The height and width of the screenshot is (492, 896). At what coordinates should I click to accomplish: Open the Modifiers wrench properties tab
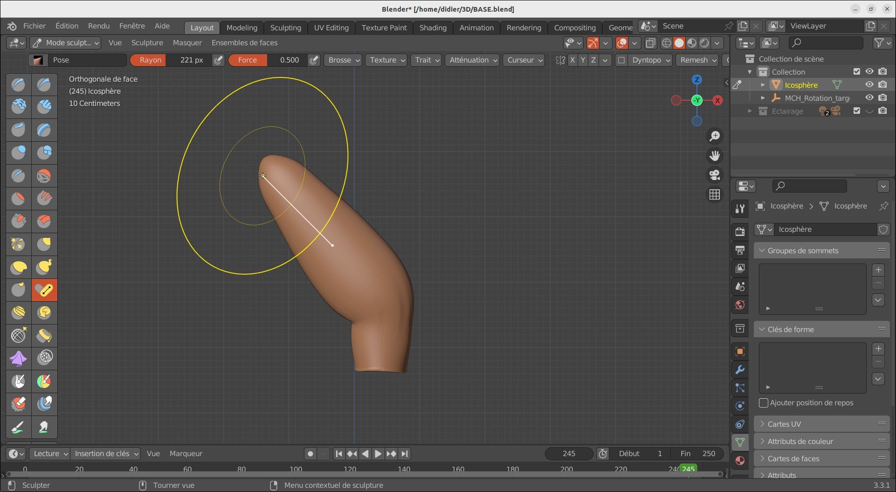pyautogui.click(x=740, y=370)
